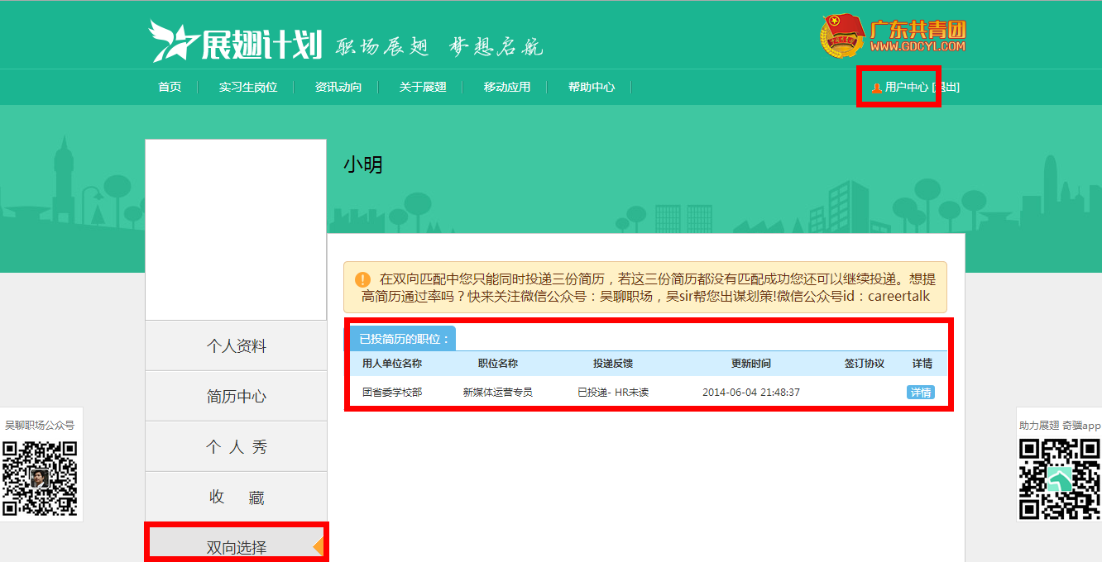
Task: Open the 关于展翅 page
Action: pos(423,87)
